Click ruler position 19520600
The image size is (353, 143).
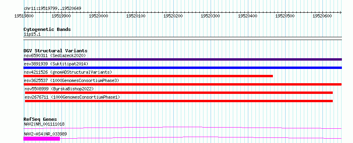coord(322,16)
